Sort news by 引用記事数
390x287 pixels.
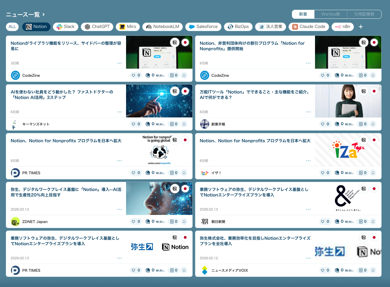[x=364, y=14]
